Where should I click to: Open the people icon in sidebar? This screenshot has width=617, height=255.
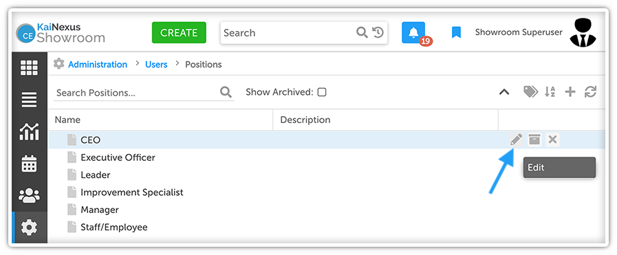[x=30, y=195]
